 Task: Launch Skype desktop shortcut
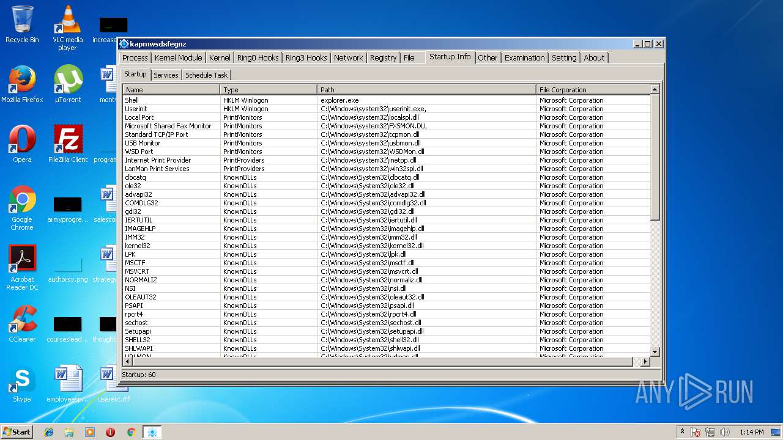coord(22,383)
